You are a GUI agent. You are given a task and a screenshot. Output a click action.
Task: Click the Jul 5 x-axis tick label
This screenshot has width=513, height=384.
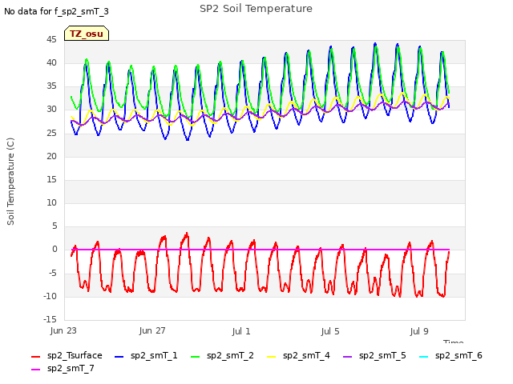(330, 331)
